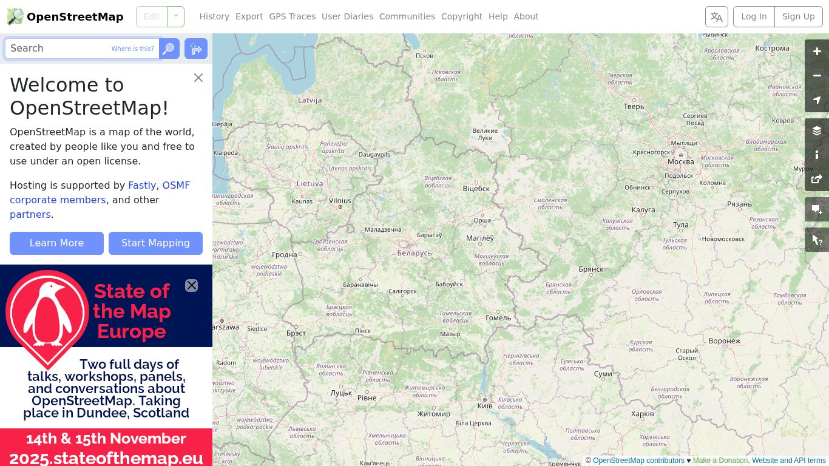The width and height of the screenshot is (829, 466).
Task: Click the Калуга label on the map
Action: pos(643,210)
